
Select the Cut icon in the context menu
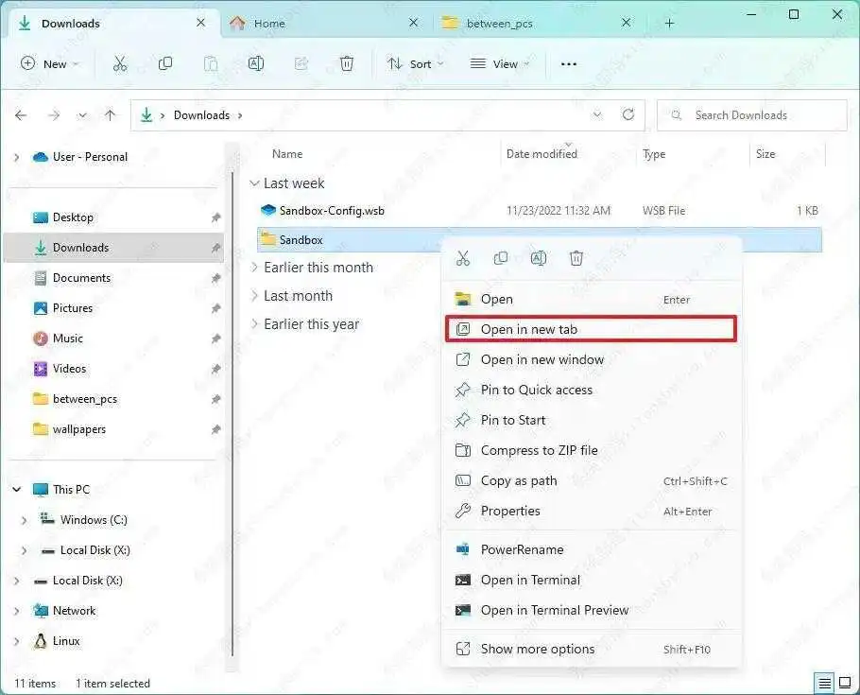pyautogui.click(x=463, y=257)
